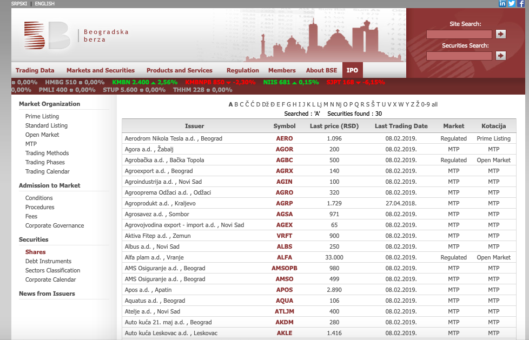This screenshot has width=529, height=340.
Task: Open Prime Listing in sidebar
Action: (x=42, y=116)
